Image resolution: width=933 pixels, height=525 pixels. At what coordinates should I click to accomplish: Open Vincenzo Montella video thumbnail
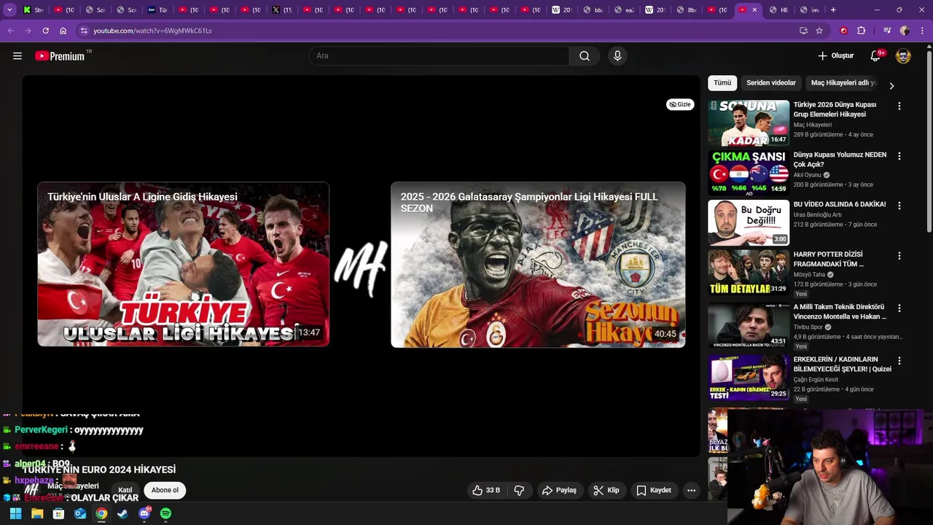(x=749, y=325)
